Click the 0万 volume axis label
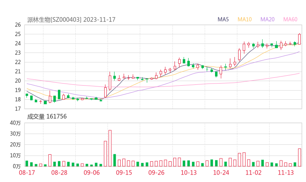306x182 pixels. (x=17, y=166)
